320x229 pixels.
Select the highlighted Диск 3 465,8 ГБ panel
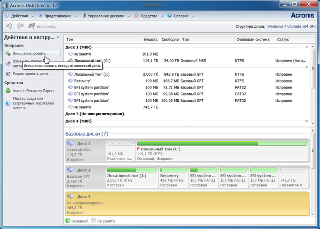[x=187, y=204]
